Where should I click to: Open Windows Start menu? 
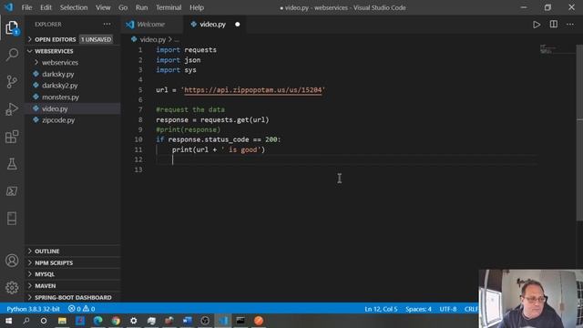[x=8, y=321]
